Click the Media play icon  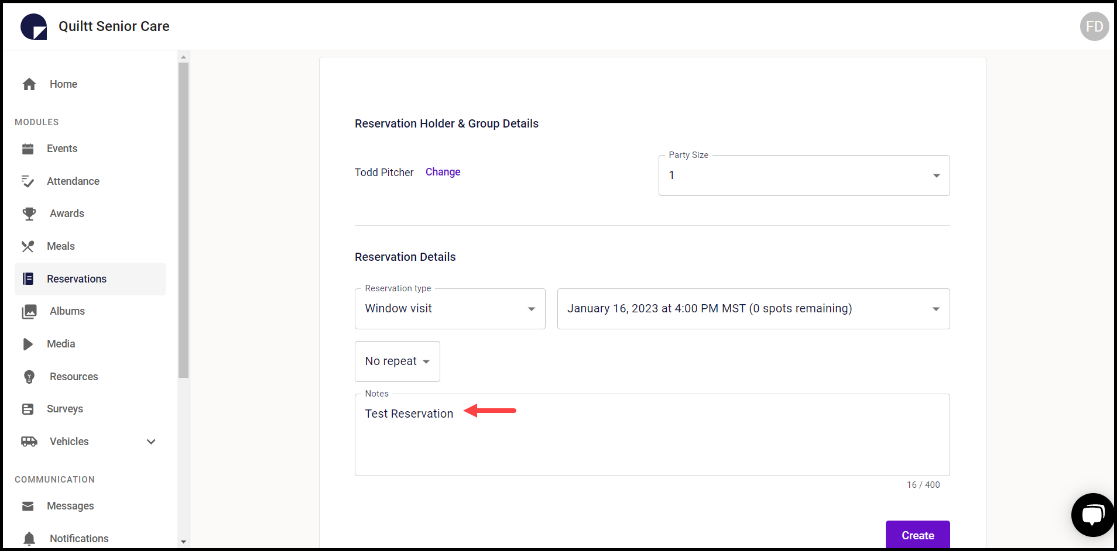point(28,344)
